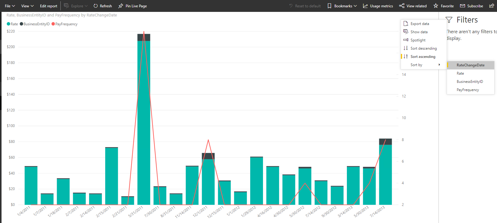497x223 pixels.
Task: Choose Sort descending option
Action: [x=423, y=48]
